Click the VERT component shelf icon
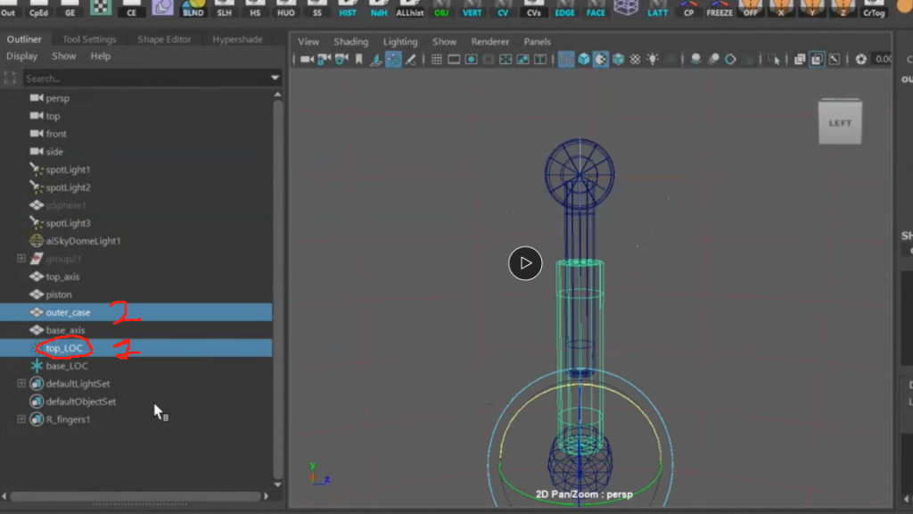Viewport: 913px width, 514px height. (472, 8)
